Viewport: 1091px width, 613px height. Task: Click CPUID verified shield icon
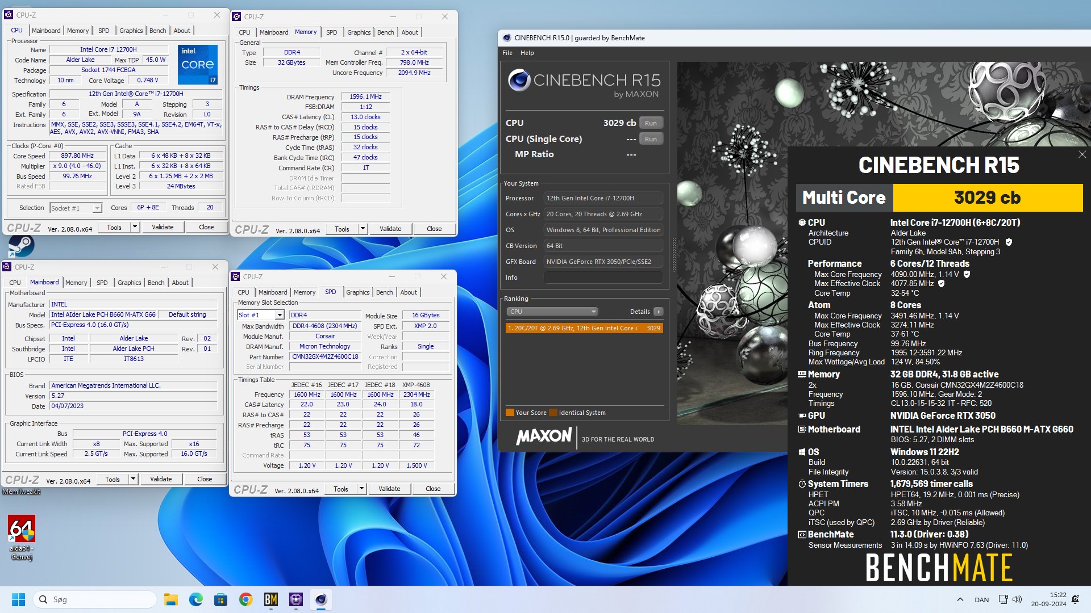point(1009,242)
